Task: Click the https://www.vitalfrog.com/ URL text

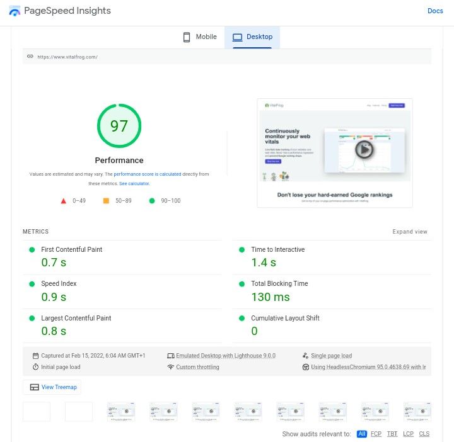Action: click(x=67, y=57)
